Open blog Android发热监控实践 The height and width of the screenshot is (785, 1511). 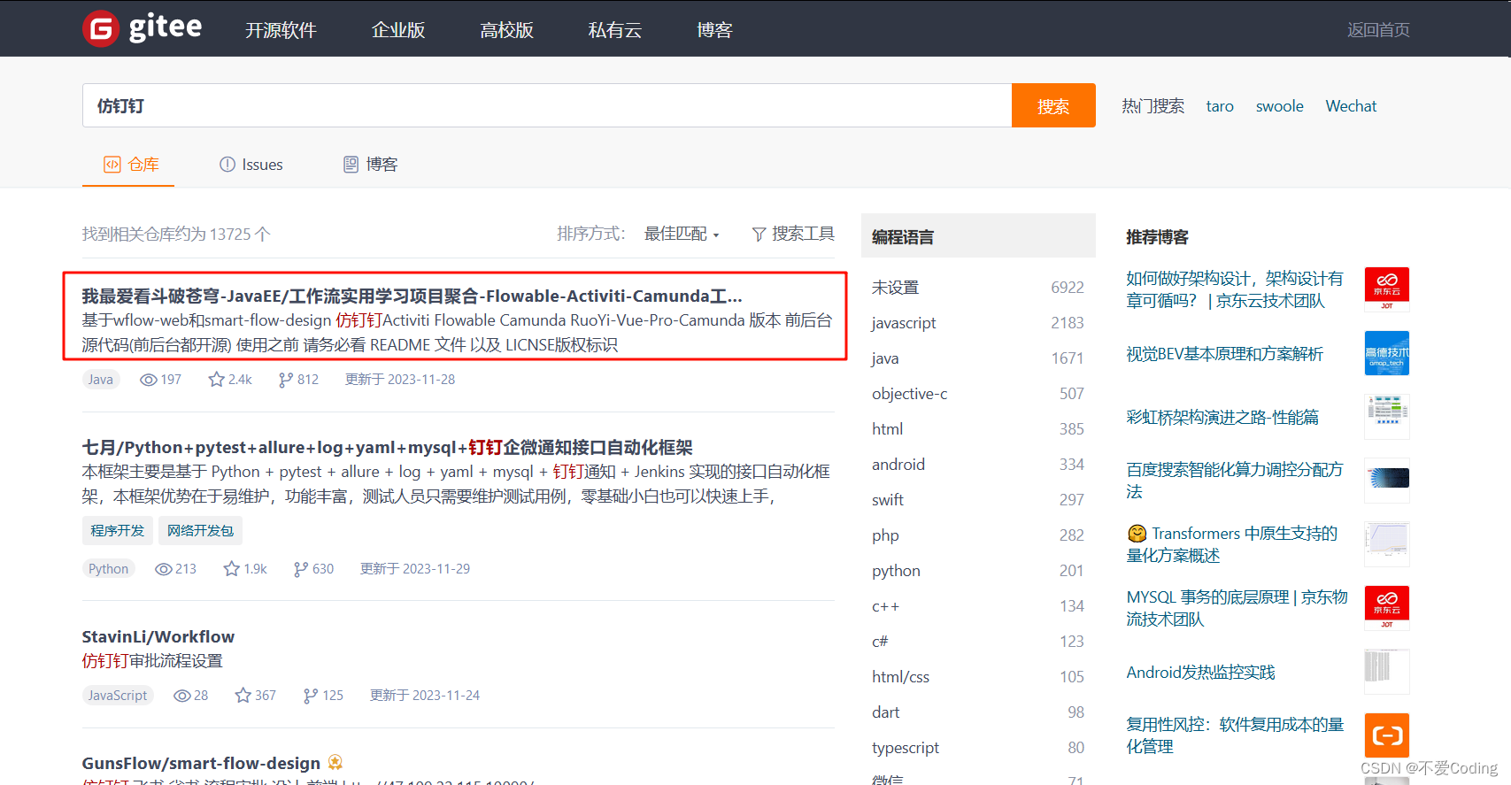1200,672
